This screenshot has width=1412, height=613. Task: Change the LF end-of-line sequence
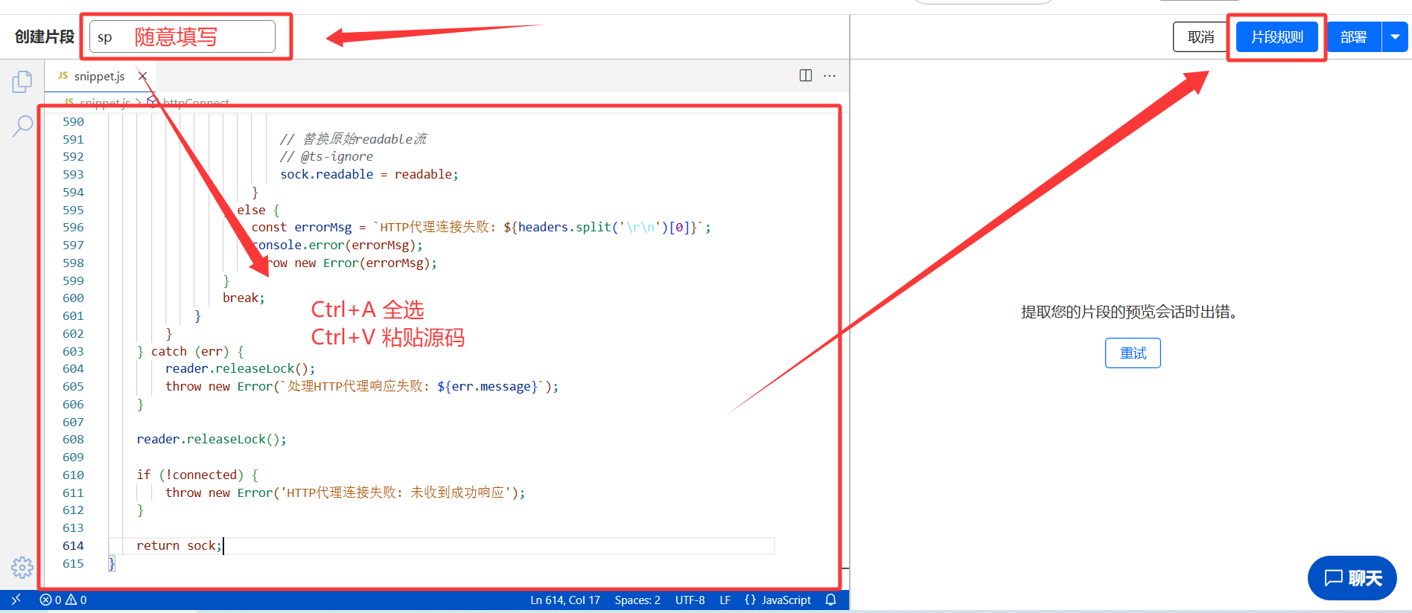[x=725, y=600]
